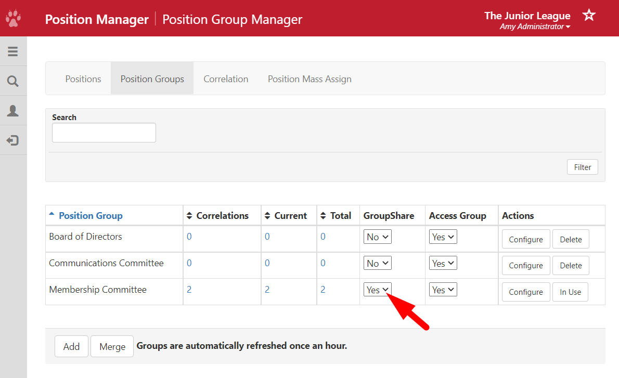Click The Junior League organization name

point(527,16)
